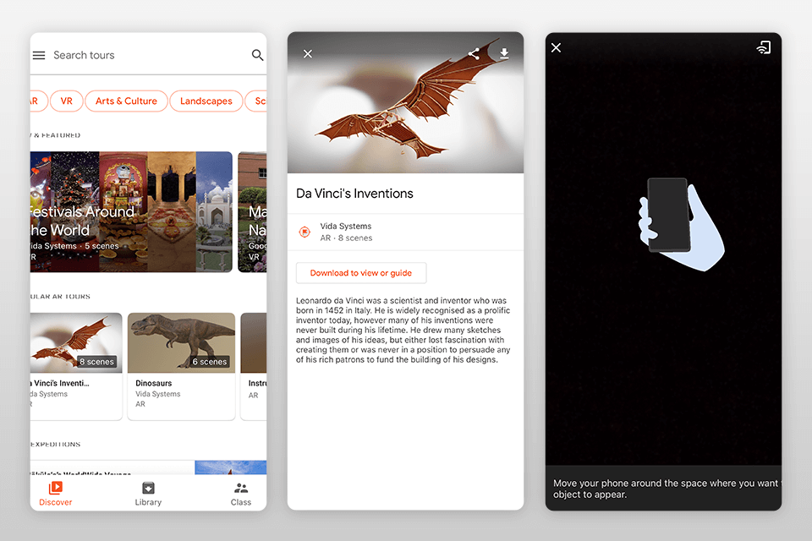Switch to the Arts & Culture category
Image resolution: width=812 pixels, height=541 pixels.
tap(125, 101)
